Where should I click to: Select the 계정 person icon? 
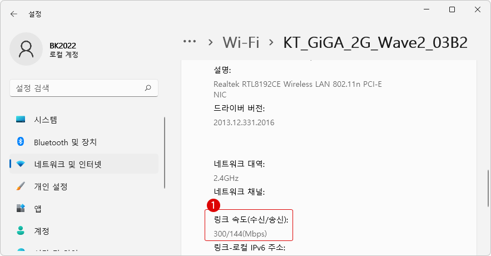tap(21, 230)
